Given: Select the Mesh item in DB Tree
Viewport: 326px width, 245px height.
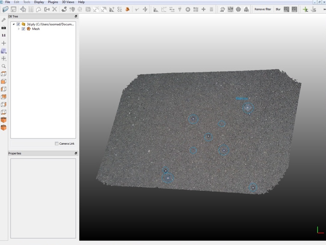Looking at the screenshot, I should 36,29.
